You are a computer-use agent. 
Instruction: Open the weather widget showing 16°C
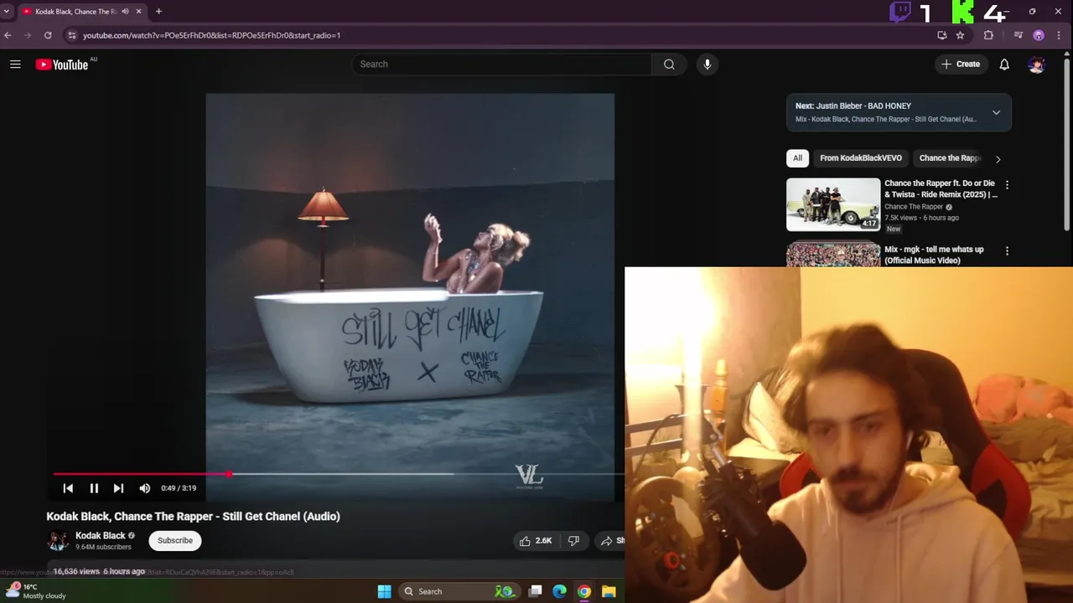point(35,591)
